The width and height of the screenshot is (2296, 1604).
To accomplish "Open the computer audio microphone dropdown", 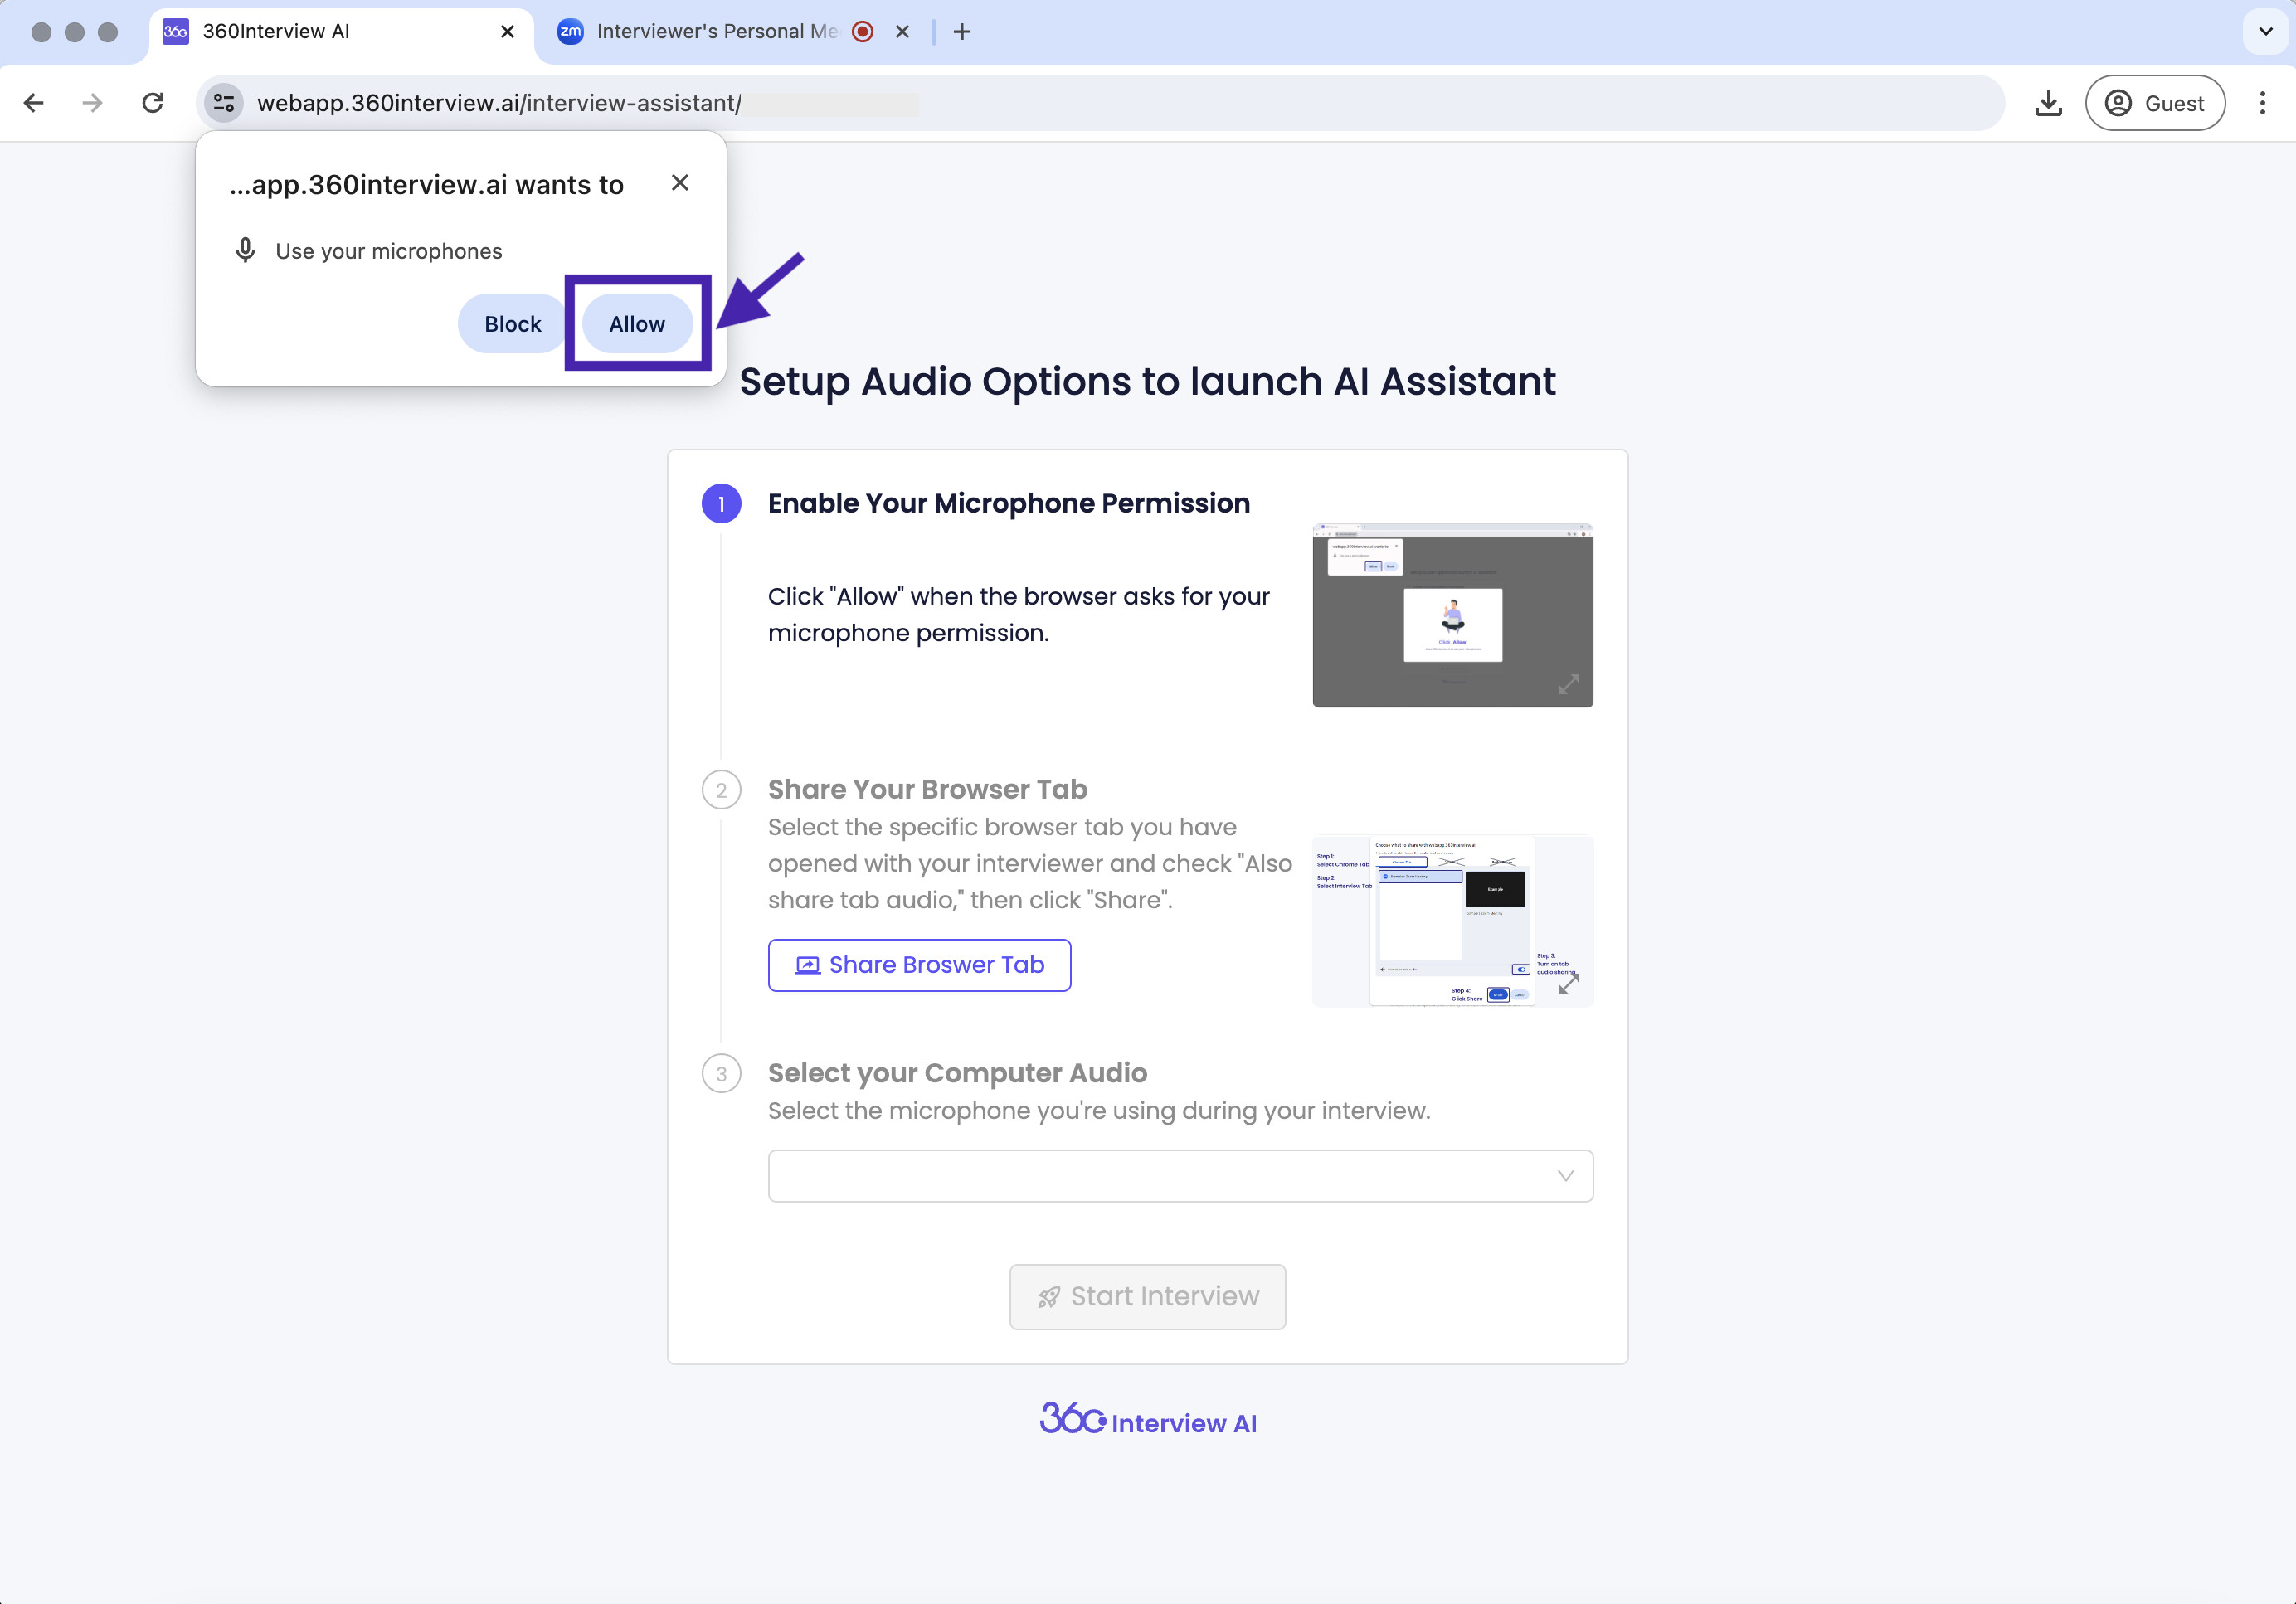I will pyautogui.click(x=1180, y=1176).
